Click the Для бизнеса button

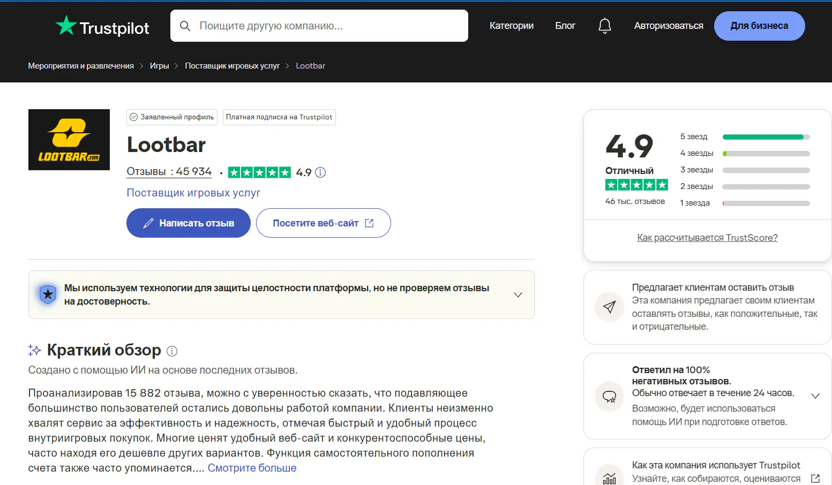759,26
